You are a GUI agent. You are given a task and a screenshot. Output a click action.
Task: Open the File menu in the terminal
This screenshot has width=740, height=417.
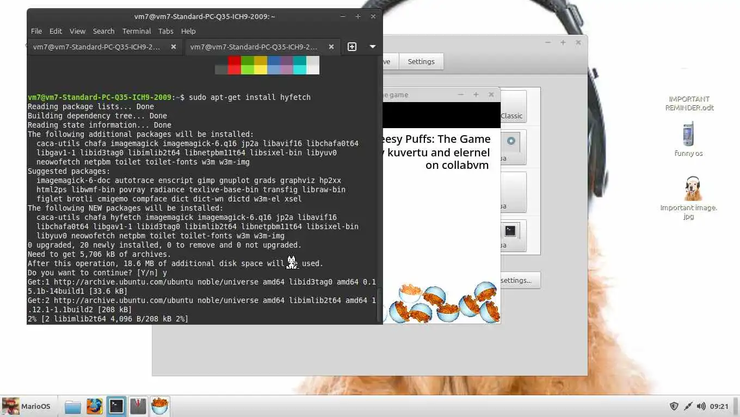(x=36, y=31)
